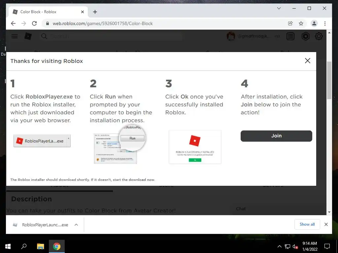Open the Windows Start menu
338x253 pixels.
pos(8,246)
